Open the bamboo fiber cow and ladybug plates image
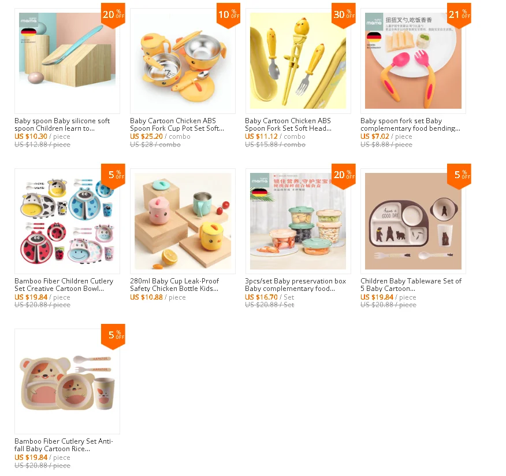Image resolution: width=506 pixels, height=476 pixels. click(x=67, y=221)
